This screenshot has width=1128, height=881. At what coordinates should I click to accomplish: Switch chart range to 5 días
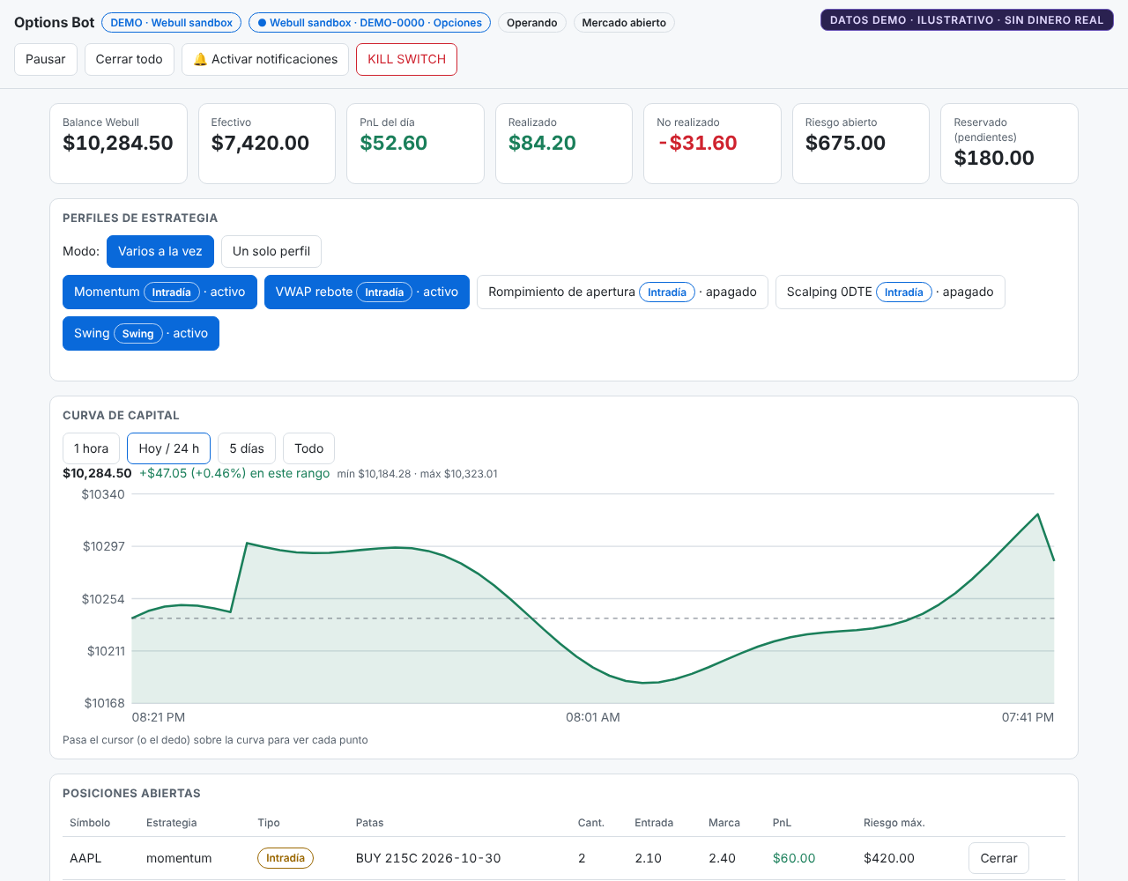pos(247,448)
